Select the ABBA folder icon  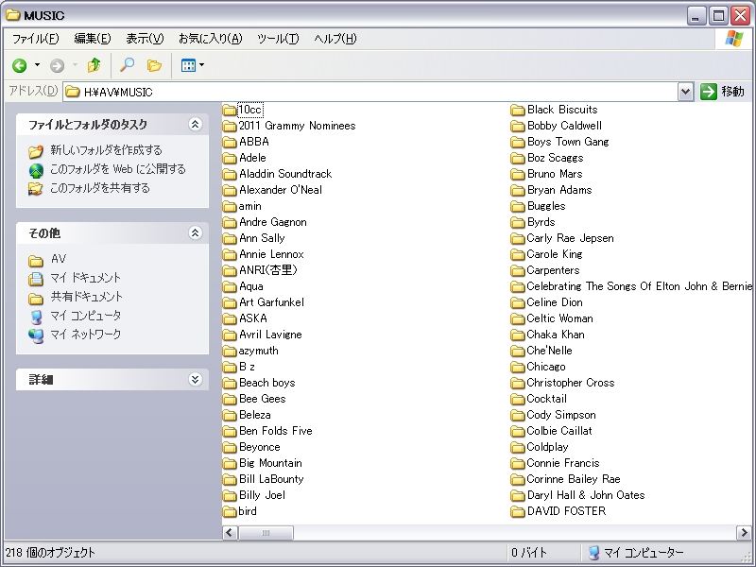[x=230, y=143]
